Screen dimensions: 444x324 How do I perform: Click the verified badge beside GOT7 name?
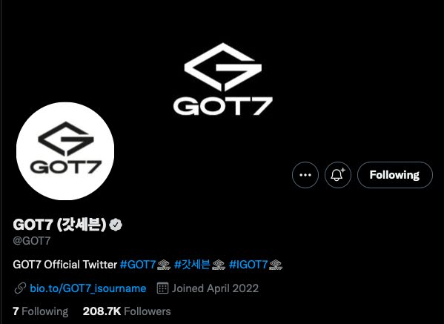(116, 225)
